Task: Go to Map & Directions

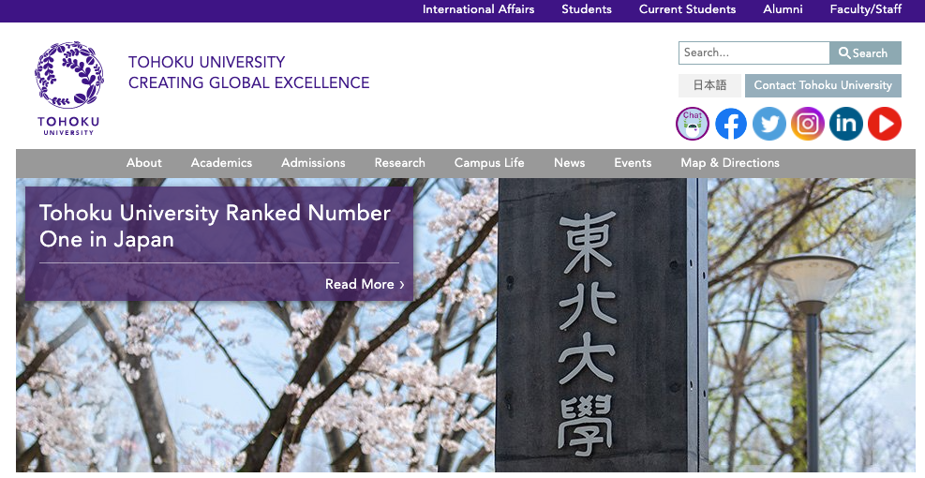Action: tap(730, 163)
